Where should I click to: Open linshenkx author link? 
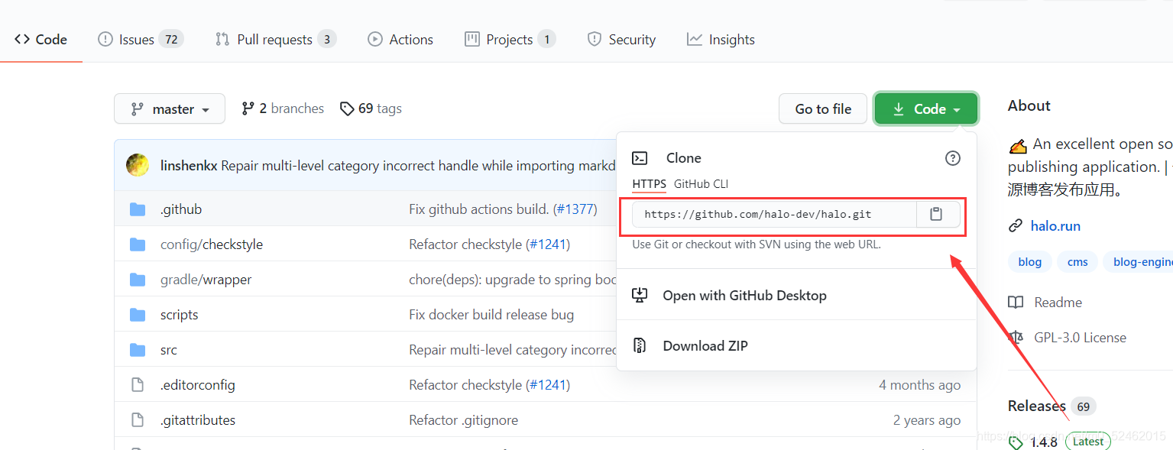click(x=189, y=166)
